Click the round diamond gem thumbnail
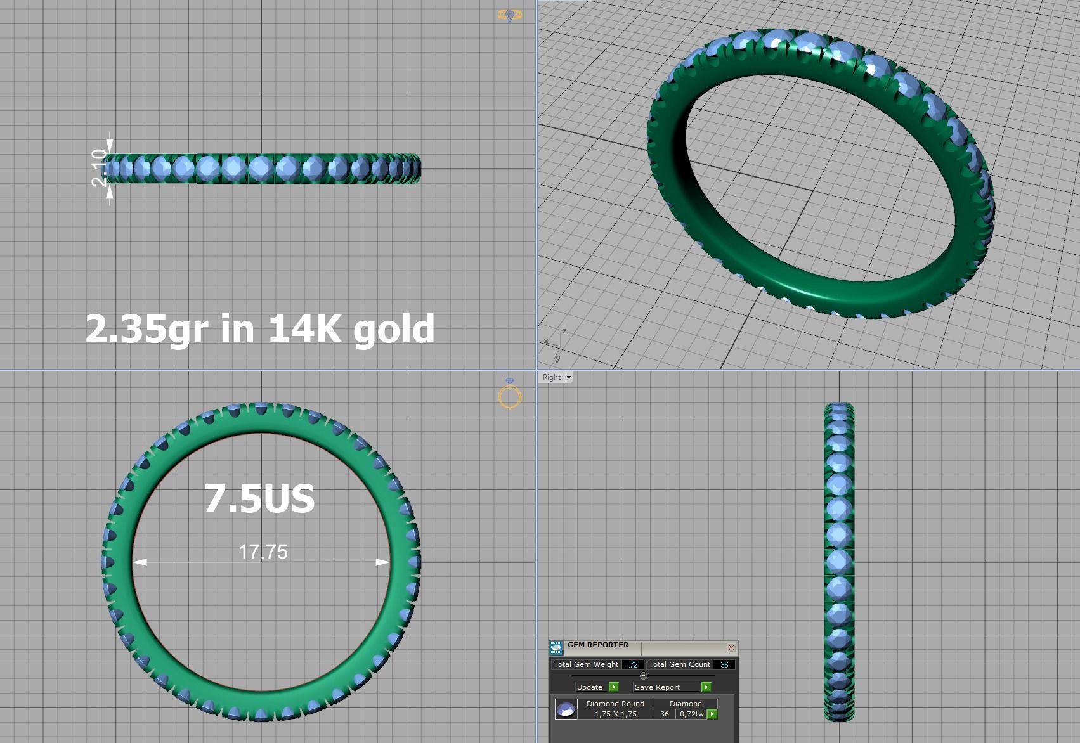Image resolution: width=1080 pixels, height=743 pixels. coord(566,709)
